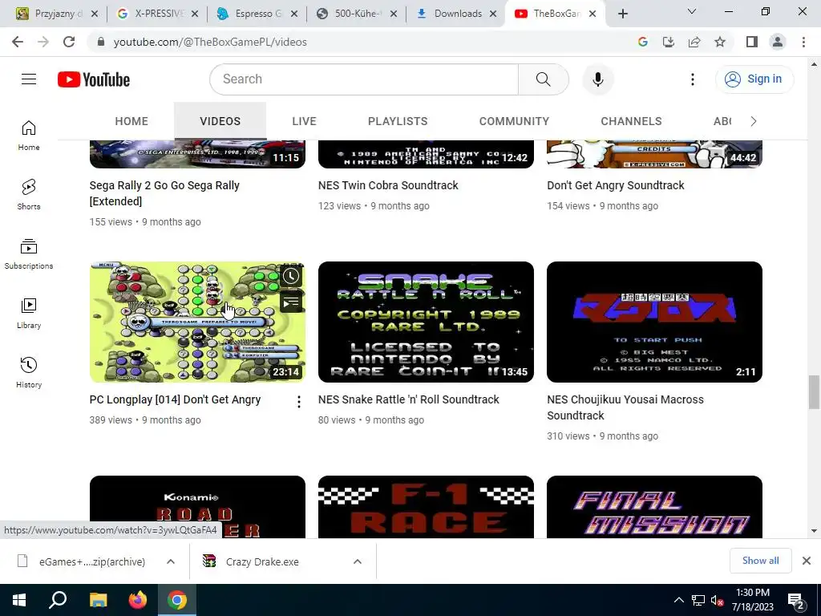Expand tab search dropdown arrow
The width and height of the screenshot is (821, 616).
692,11
